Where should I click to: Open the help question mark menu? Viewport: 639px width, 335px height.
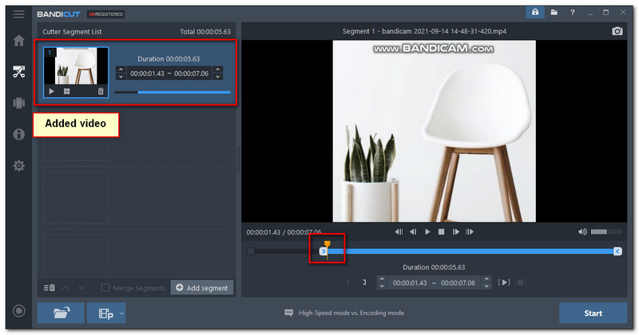[572, 13]
